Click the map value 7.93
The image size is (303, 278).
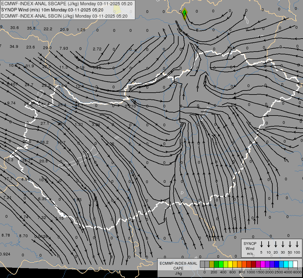click(x=64, y=48)
